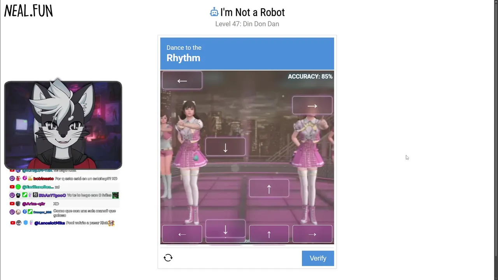
Task: Click the bobineato username in chat
Action: pyautogui.click(x=43, y=178)
